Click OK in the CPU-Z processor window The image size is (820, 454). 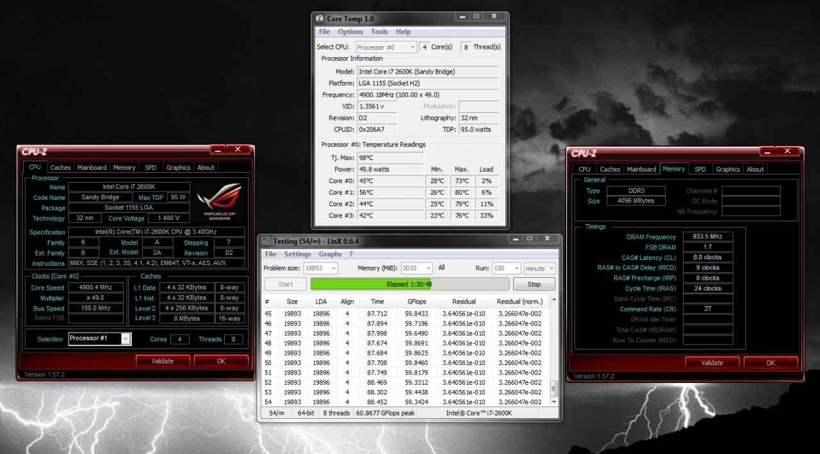(221, 361)
